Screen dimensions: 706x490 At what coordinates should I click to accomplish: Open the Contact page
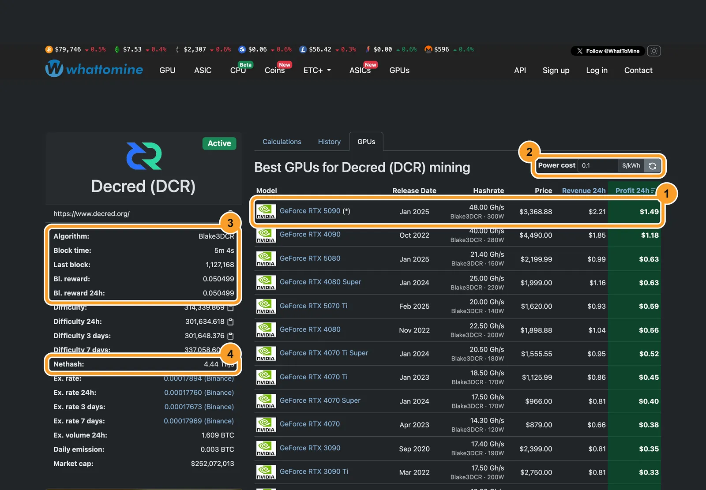[638, 70]
